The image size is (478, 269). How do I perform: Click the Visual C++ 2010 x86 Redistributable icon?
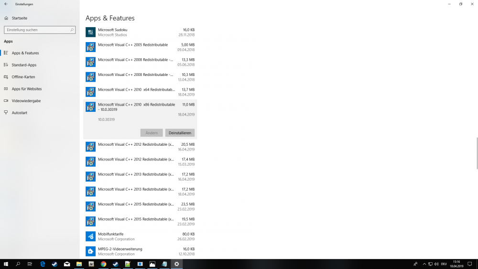90,107
